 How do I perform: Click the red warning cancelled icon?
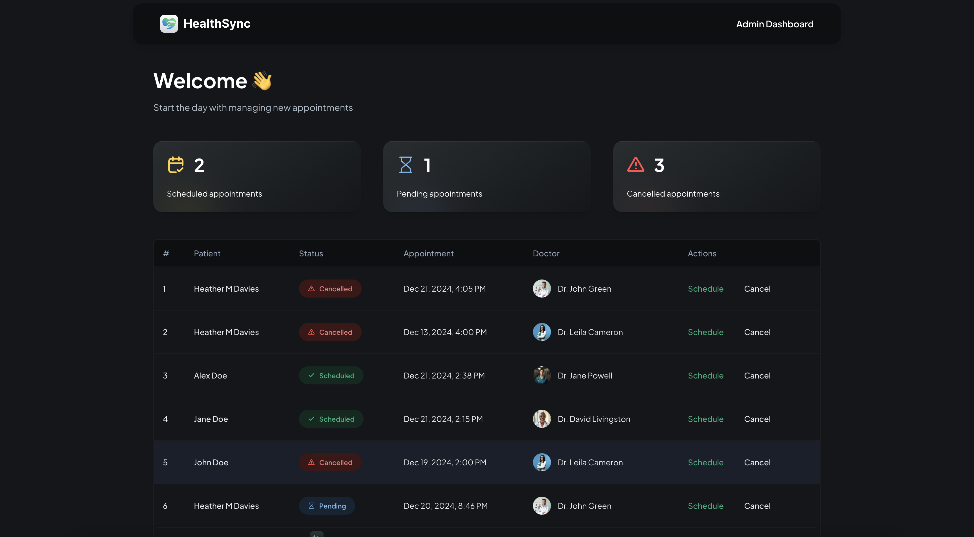click(636, 165)
